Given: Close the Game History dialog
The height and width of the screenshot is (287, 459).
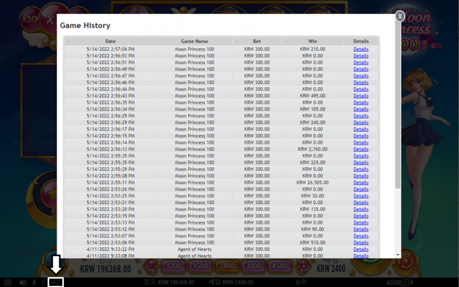Looking at the screenshot, I should tap(400, 16).
